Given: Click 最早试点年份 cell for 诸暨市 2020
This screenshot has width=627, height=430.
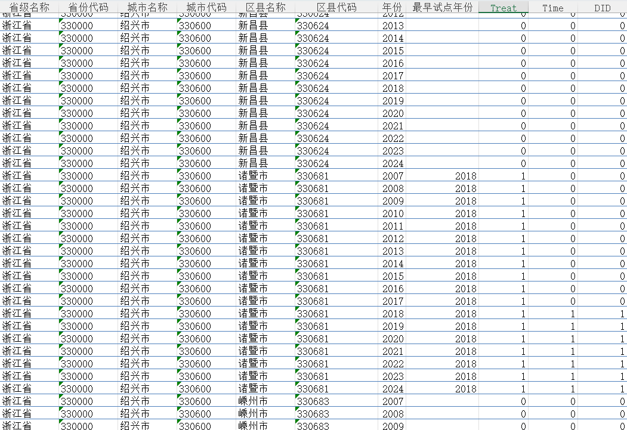Looking at the screenshot, I should click(442, 339).
